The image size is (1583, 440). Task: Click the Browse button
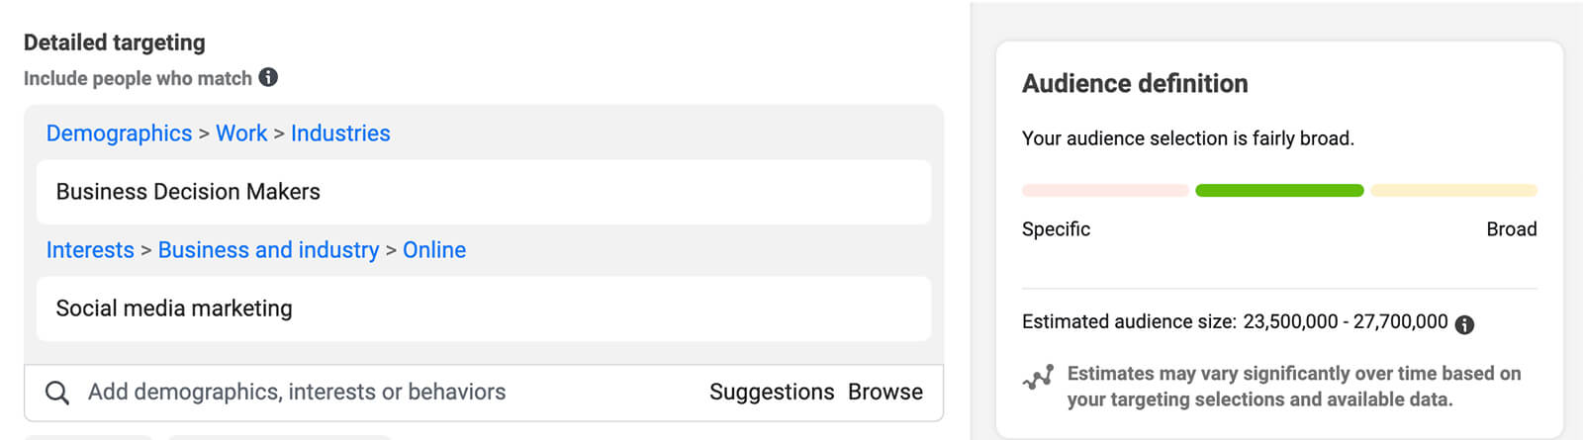coord(885,393)
